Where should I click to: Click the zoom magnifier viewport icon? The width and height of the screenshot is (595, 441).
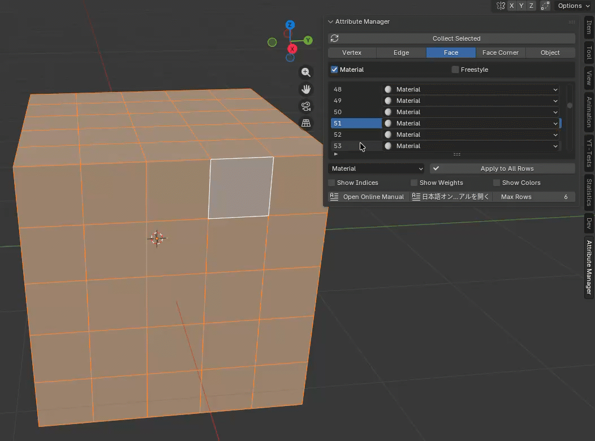[306, 72]
